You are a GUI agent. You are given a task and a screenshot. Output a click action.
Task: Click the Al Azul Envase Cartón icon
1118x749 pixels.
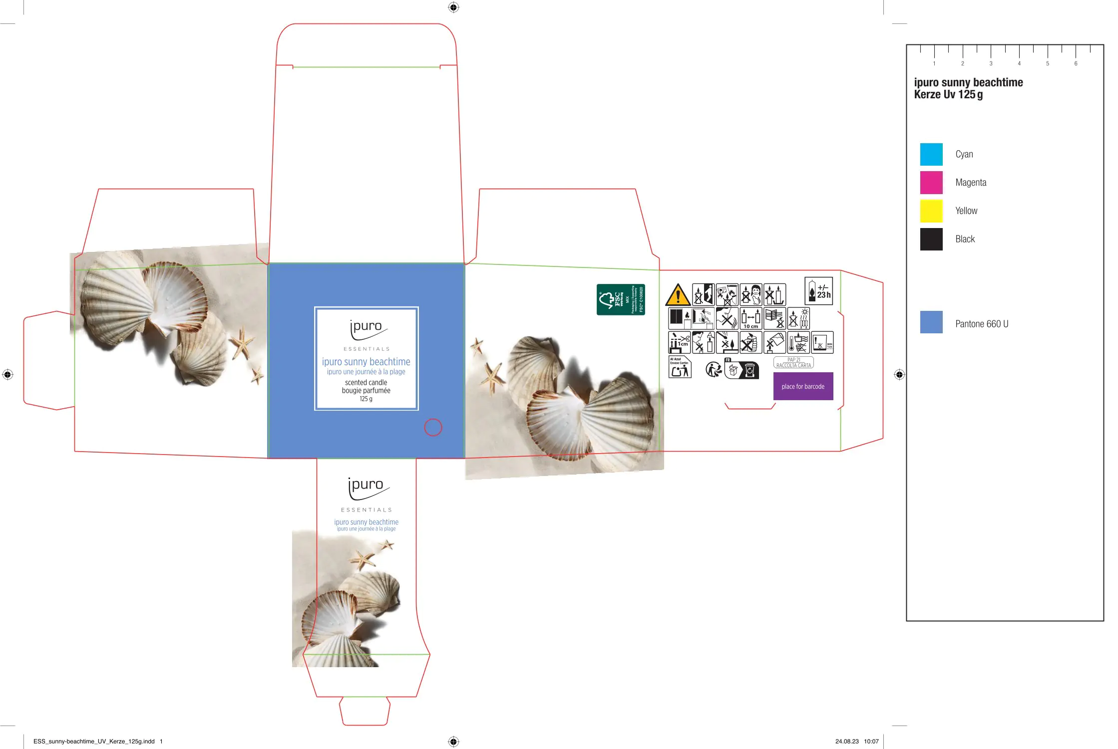point(680,367)
